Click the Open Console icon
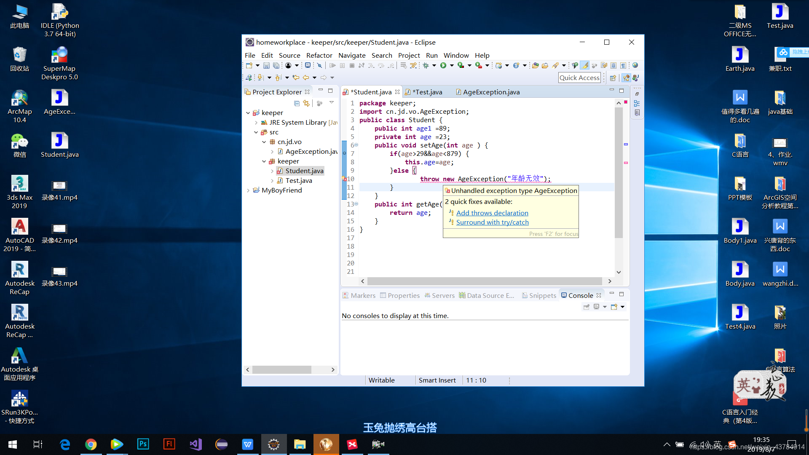The height and width of the screenshot is (455, 809). coord(614,307)
